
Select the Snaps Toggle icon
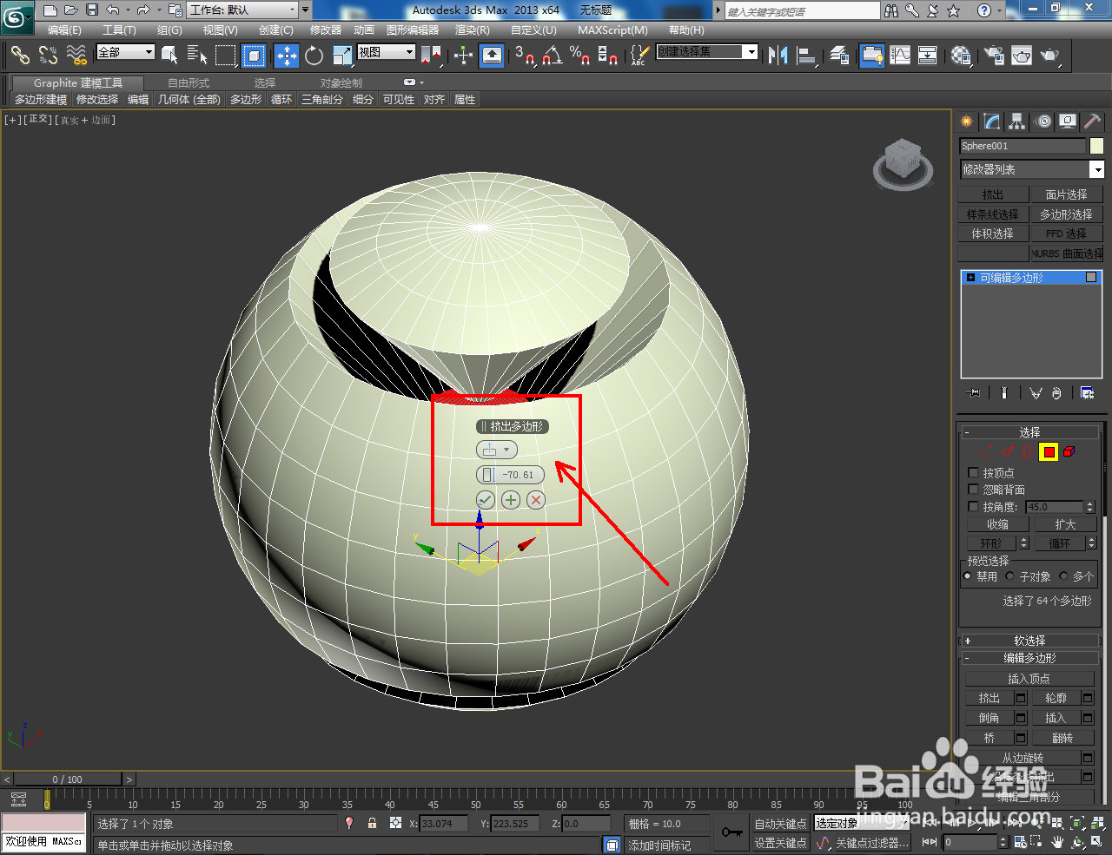[526, 56]
